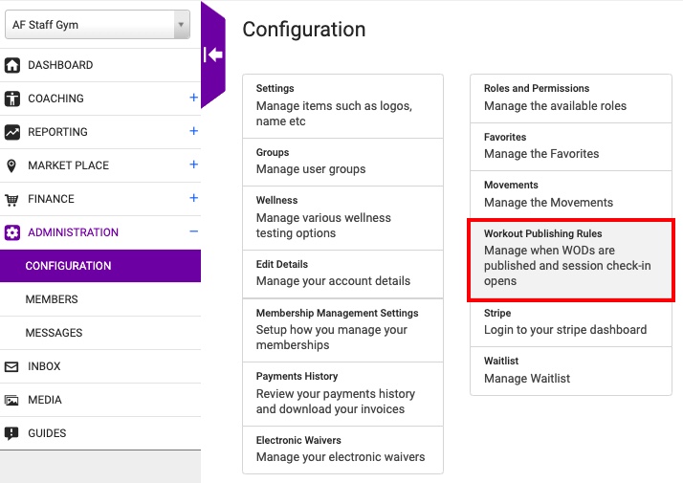Image resolution: width=683 pixels, height=483 pixels.
Task: Collapse the Administration section minus sign
Action: tap(194, 231)
